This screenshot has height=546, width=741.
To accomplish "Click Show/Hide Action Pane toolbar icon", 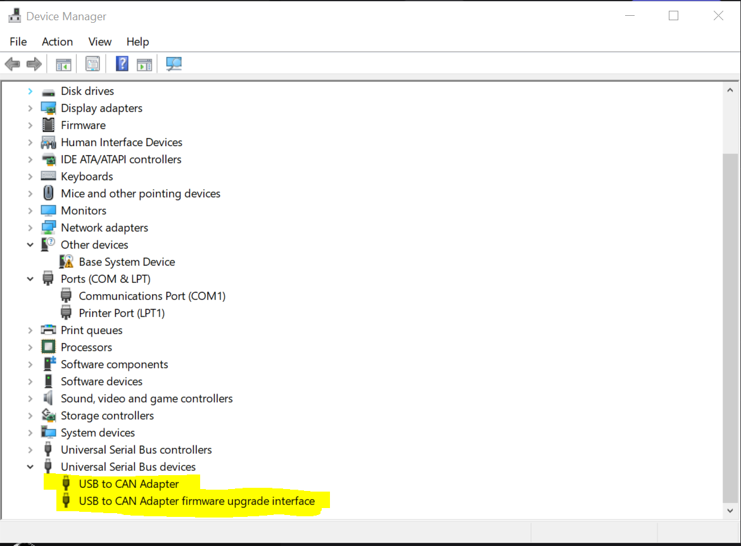I will pos(144,64).
